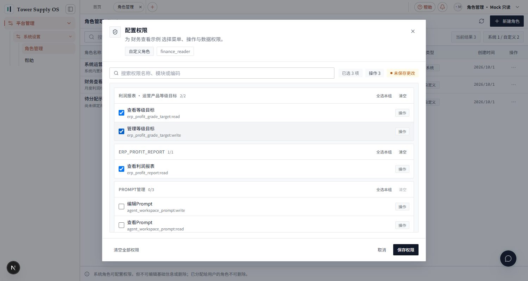Click 操作 tag on 编辑Prompt row

[x=402, y=207]
